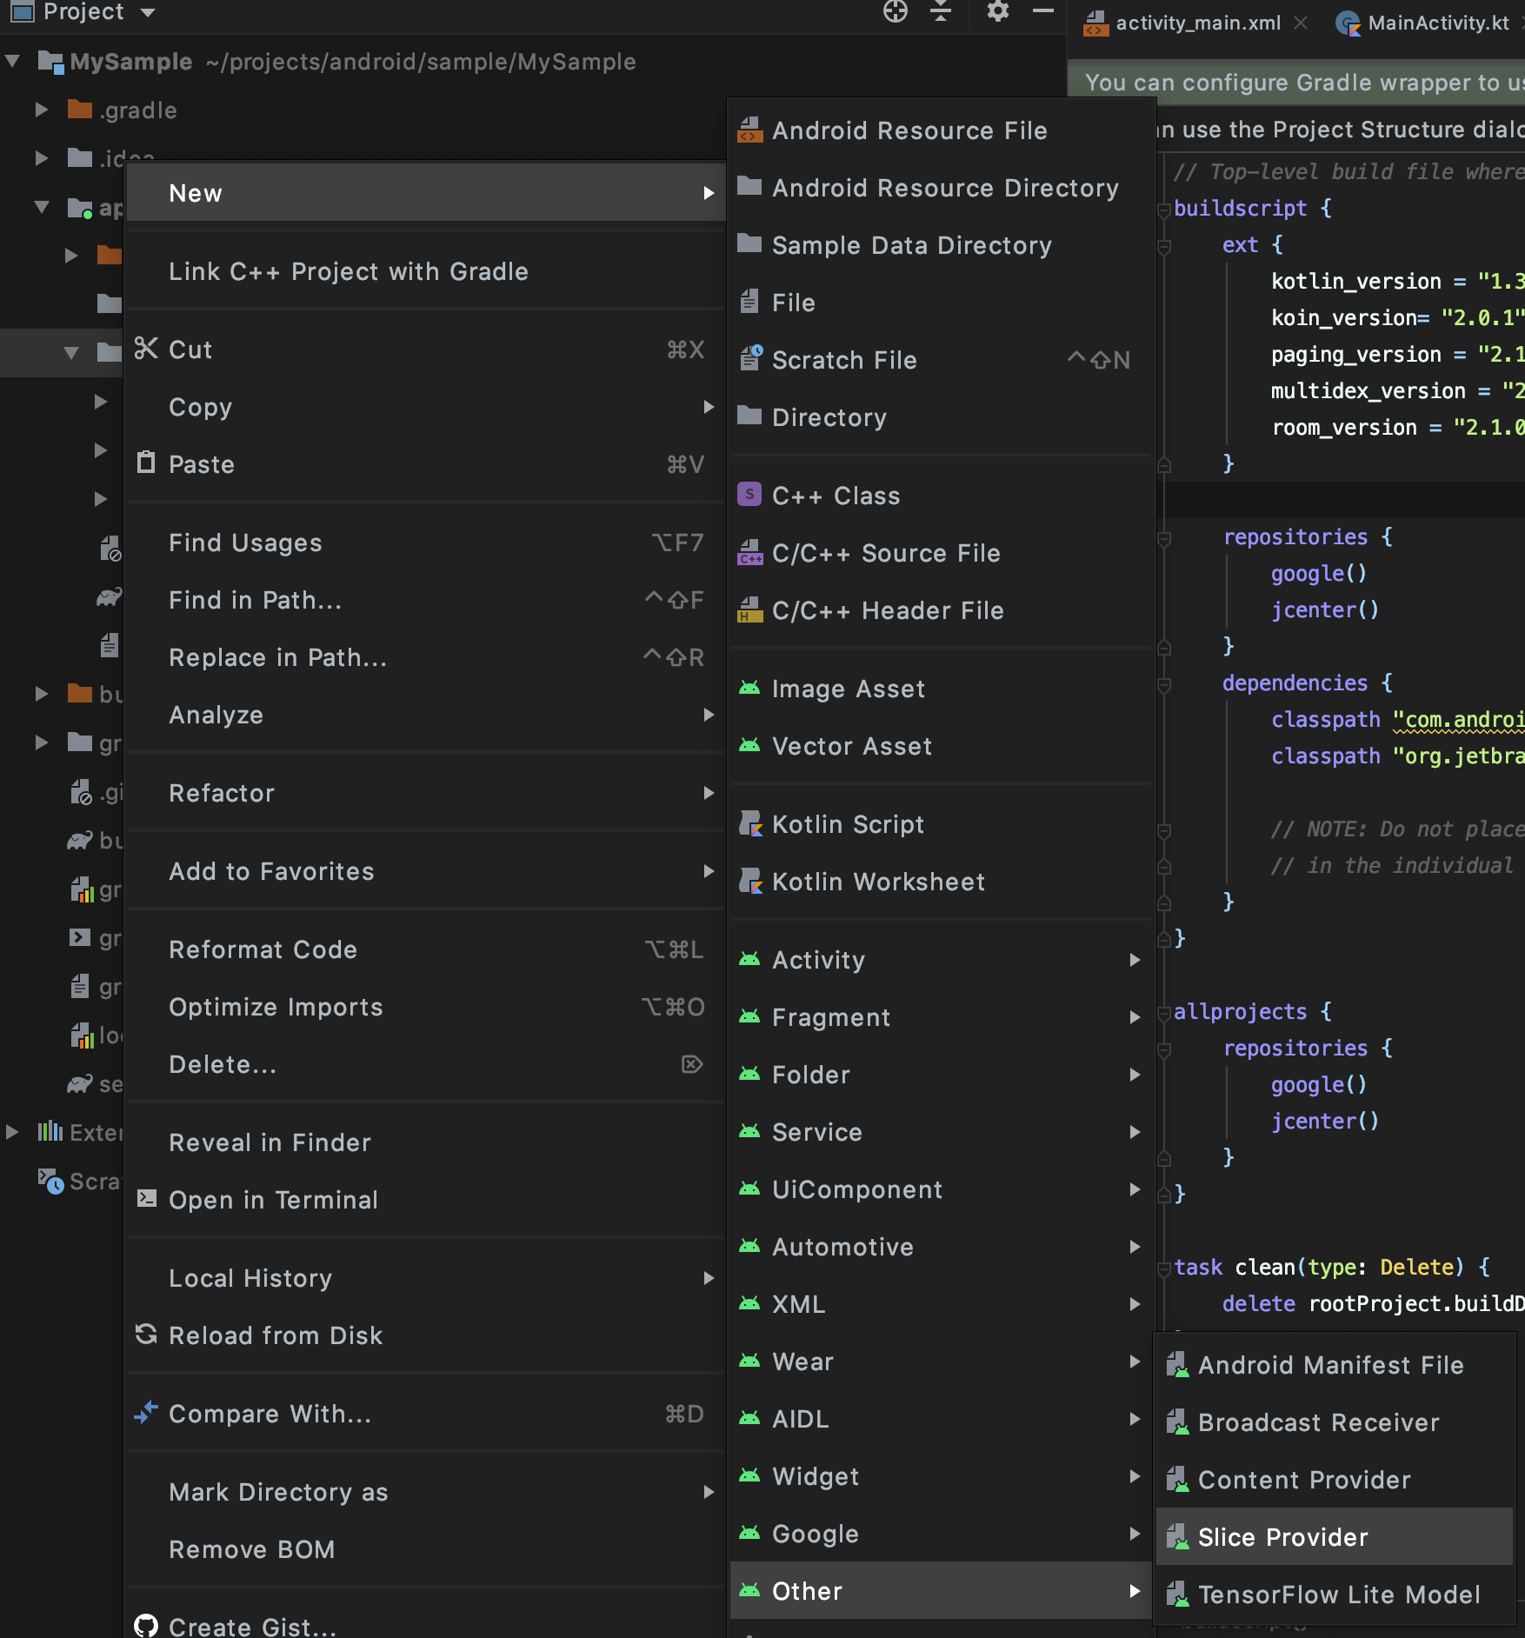This screenshot has height=1638, width=1525.
Task: Collapse the MySample project root
Action: 12,62
